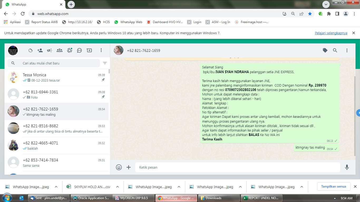
Task: Share this page via address bar icon
Action: click(x=301, y=14)
